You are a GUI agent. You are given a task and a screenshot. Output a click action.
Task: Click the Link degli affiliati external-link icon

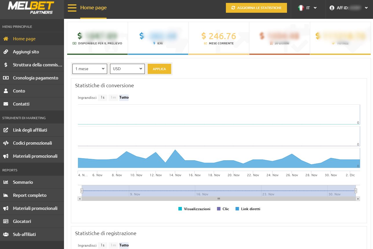coord(6,130)
